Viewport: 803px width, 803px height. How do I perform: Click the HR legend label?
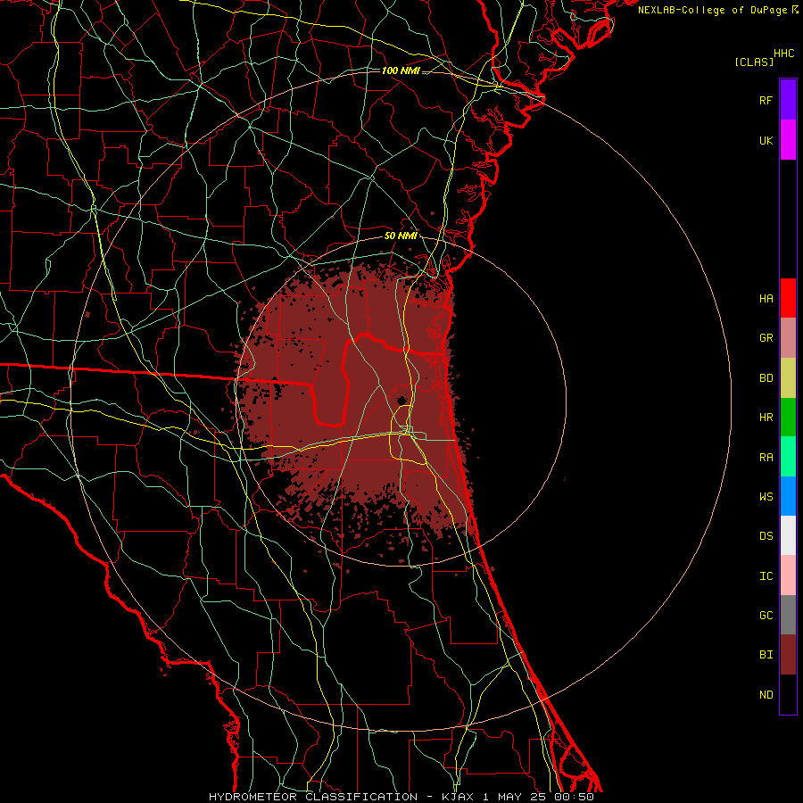766,418
